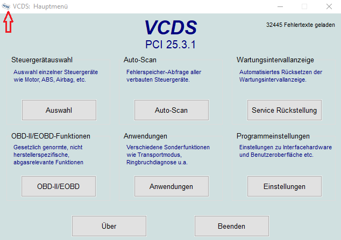Click the 'Programmeinstellungen' group heading
This screenshot has width=341, height=240.
pos(273,136)
